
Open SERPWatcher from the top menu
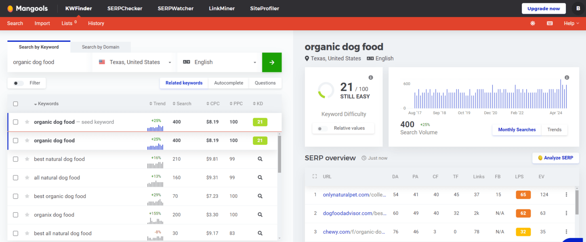pyautogui.click(x=175, y=8)
